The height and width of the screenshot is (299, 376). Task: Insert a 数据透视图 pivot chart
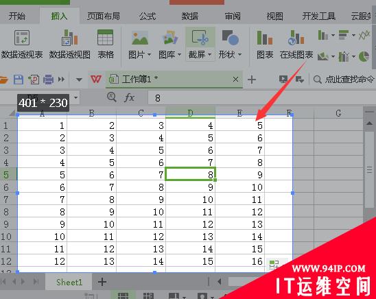[69, 38]
